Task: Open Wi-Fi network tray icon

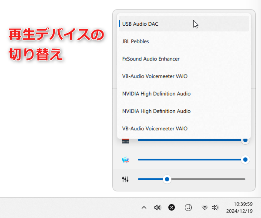Action: (x=205, y=208)
